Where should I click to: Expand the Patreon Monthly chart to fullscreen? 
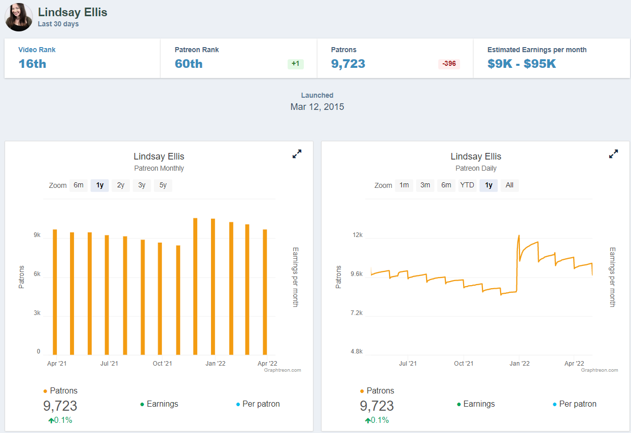tap(297, 154)
